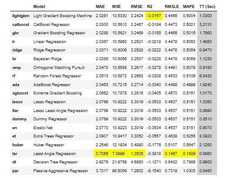This screenshot has width=225, height=178.
Task: Select the xgboost row index
Action: pyautogui.click(x=20, y=93)
